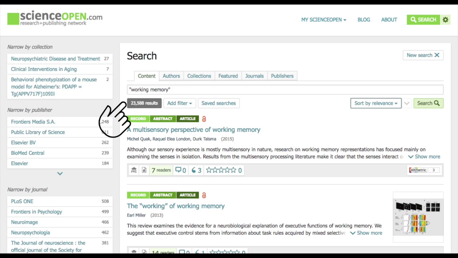This screenshot has width=458, height=258.
Task: Switch to the Featured tab
Action: [228, 76]
